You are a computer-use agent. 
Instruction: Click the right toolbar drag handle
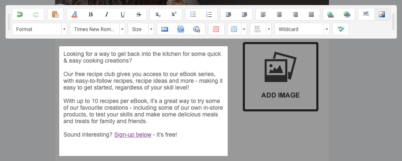pyautogui.click(x=394, y=22)
